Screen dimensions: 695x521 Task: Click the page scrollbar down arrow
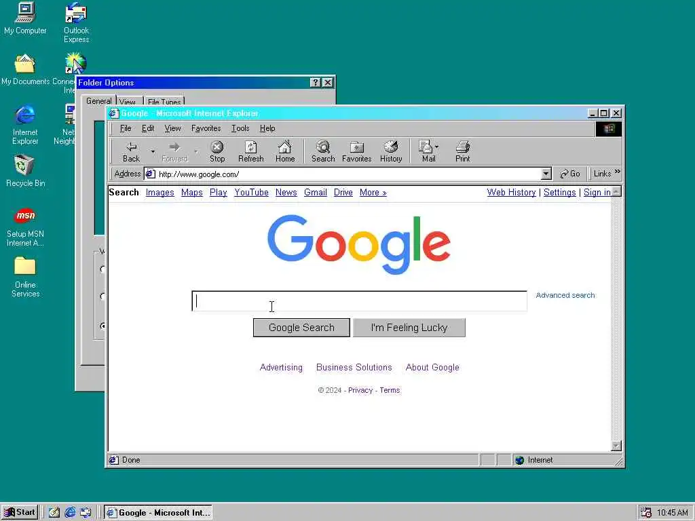(x=616, y=446)
